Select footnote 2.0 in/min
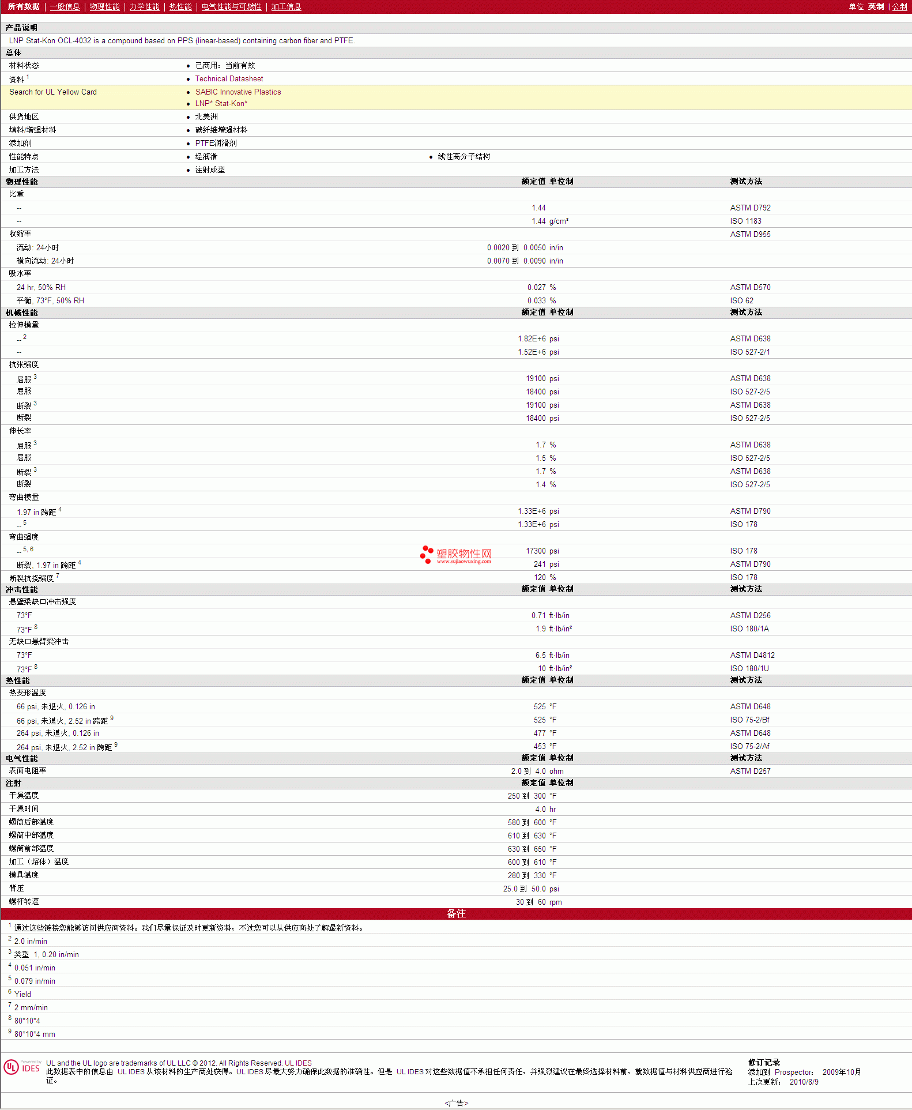The height and width of the screenshot is (1110, 912). (31, 942)
